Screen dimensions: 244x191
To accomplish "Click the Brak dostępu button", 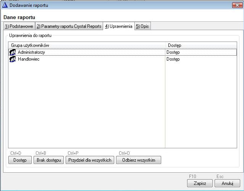I will tap(49, 160).
